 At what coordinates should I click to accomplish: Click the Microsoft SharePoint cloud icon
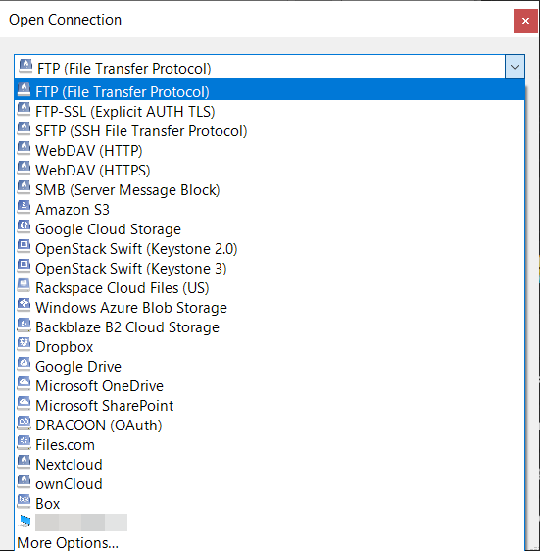pos(24,403)
